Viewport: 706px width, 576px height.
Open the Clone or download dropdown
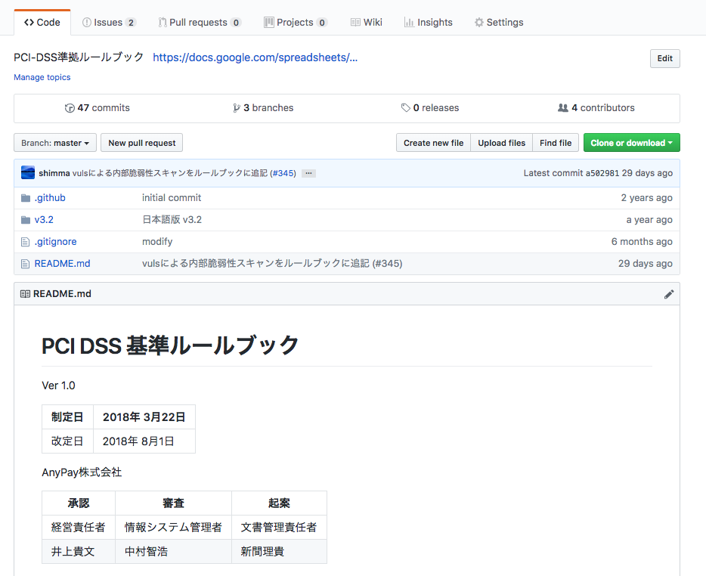632,143
